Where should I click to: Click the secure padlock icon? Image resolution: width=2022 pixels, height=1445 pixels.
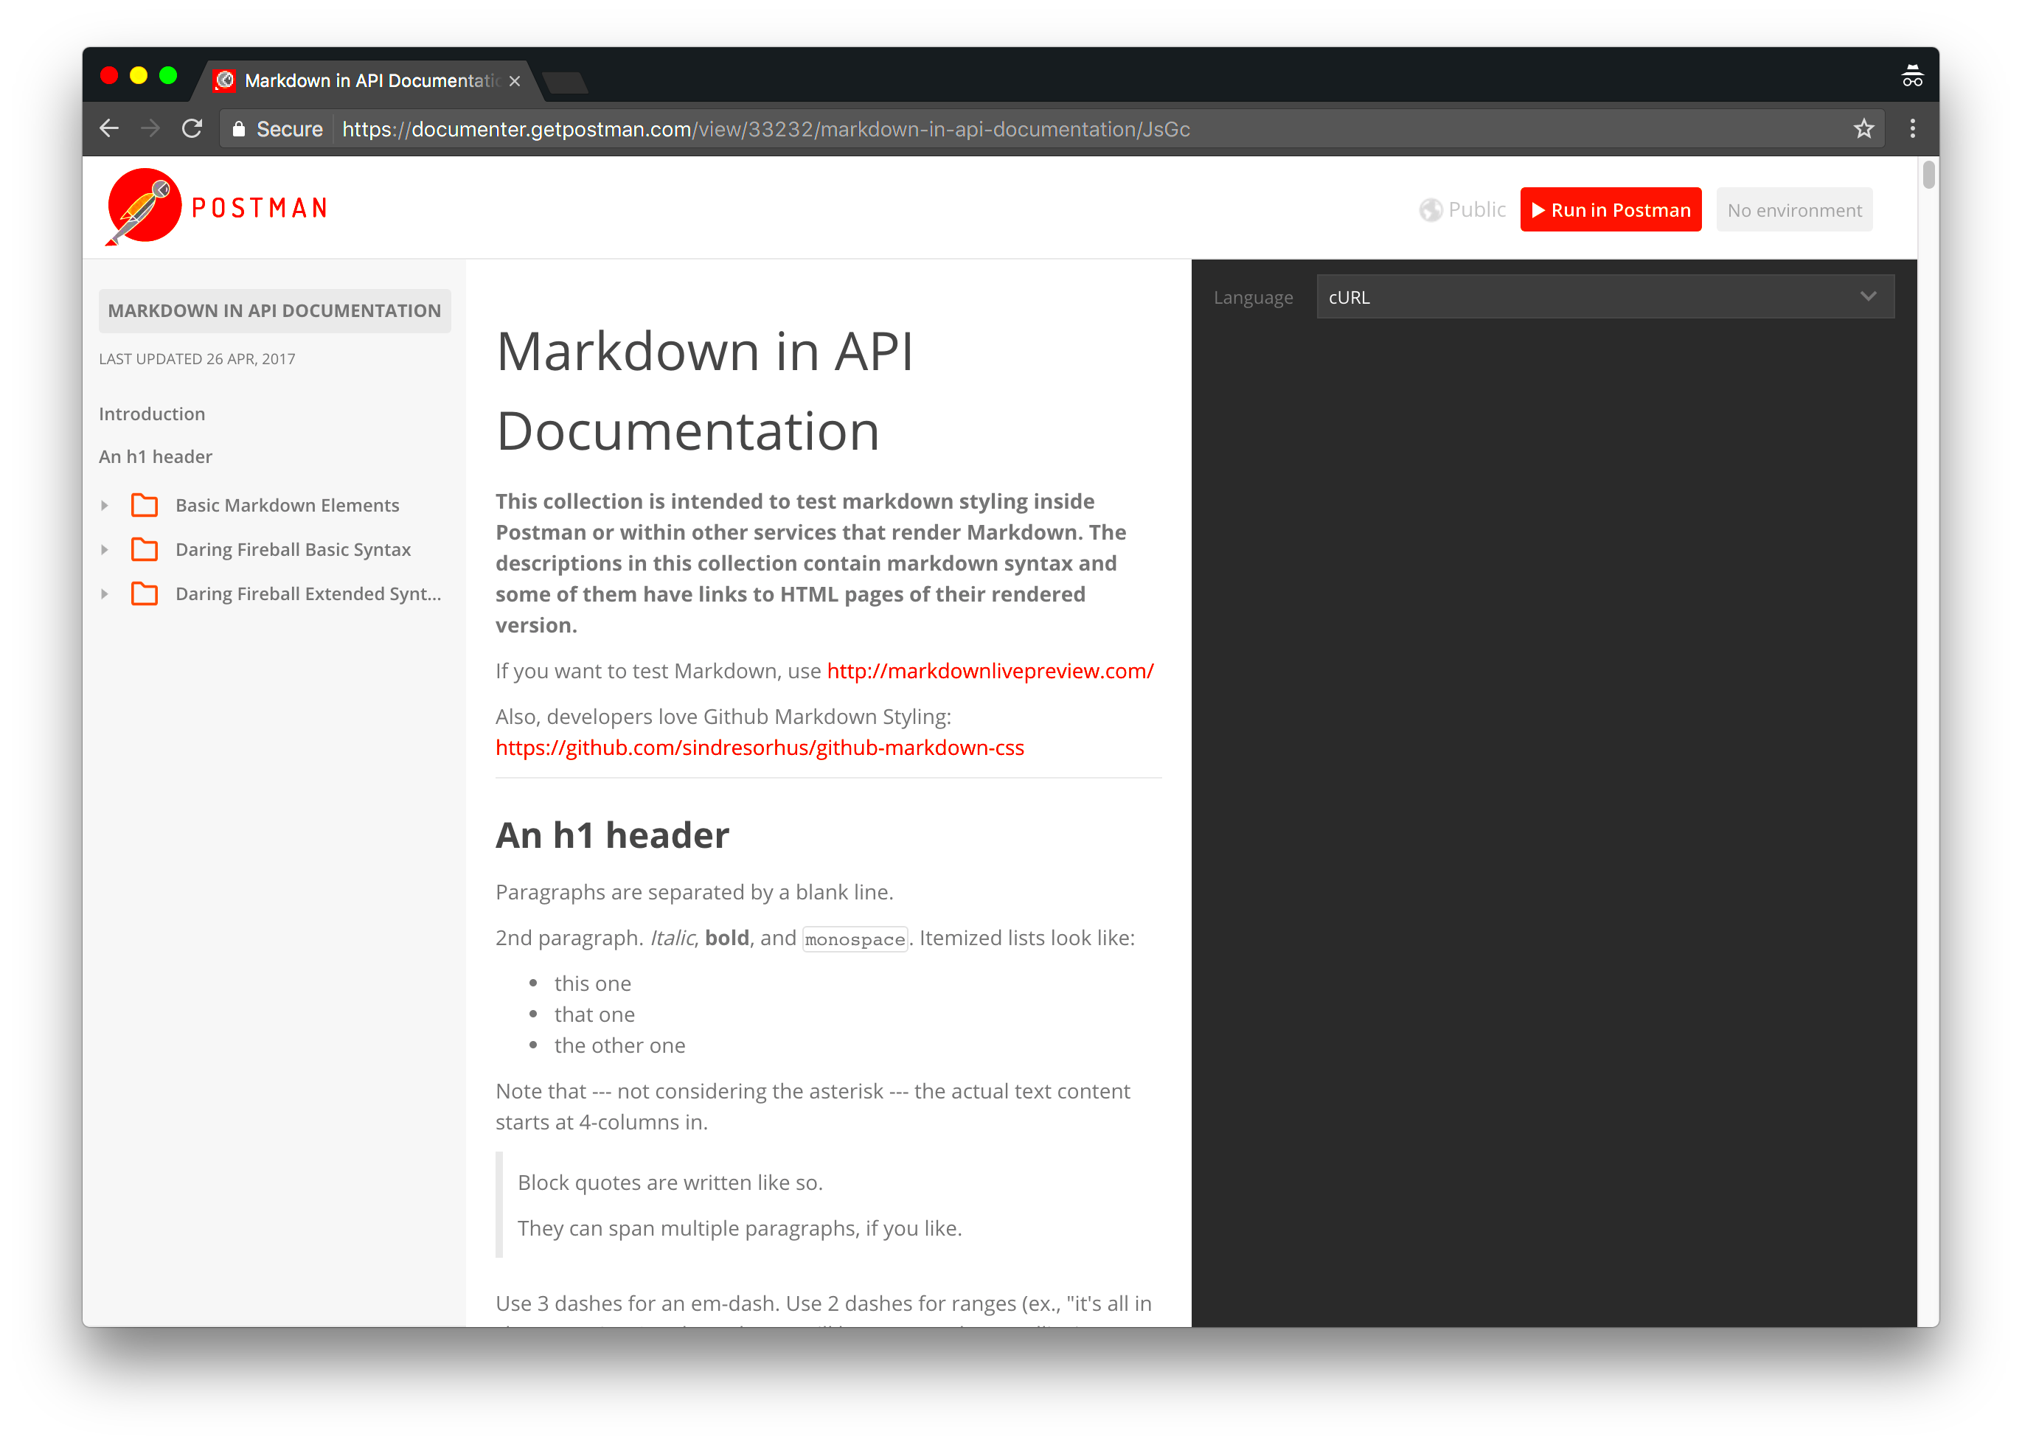click(x=238, y=129)
